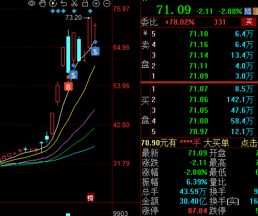Image resolution: width=258 pixels, height=216 pixels.
Task: Zoom out with the minus icon
Action: tap(107, 4)
